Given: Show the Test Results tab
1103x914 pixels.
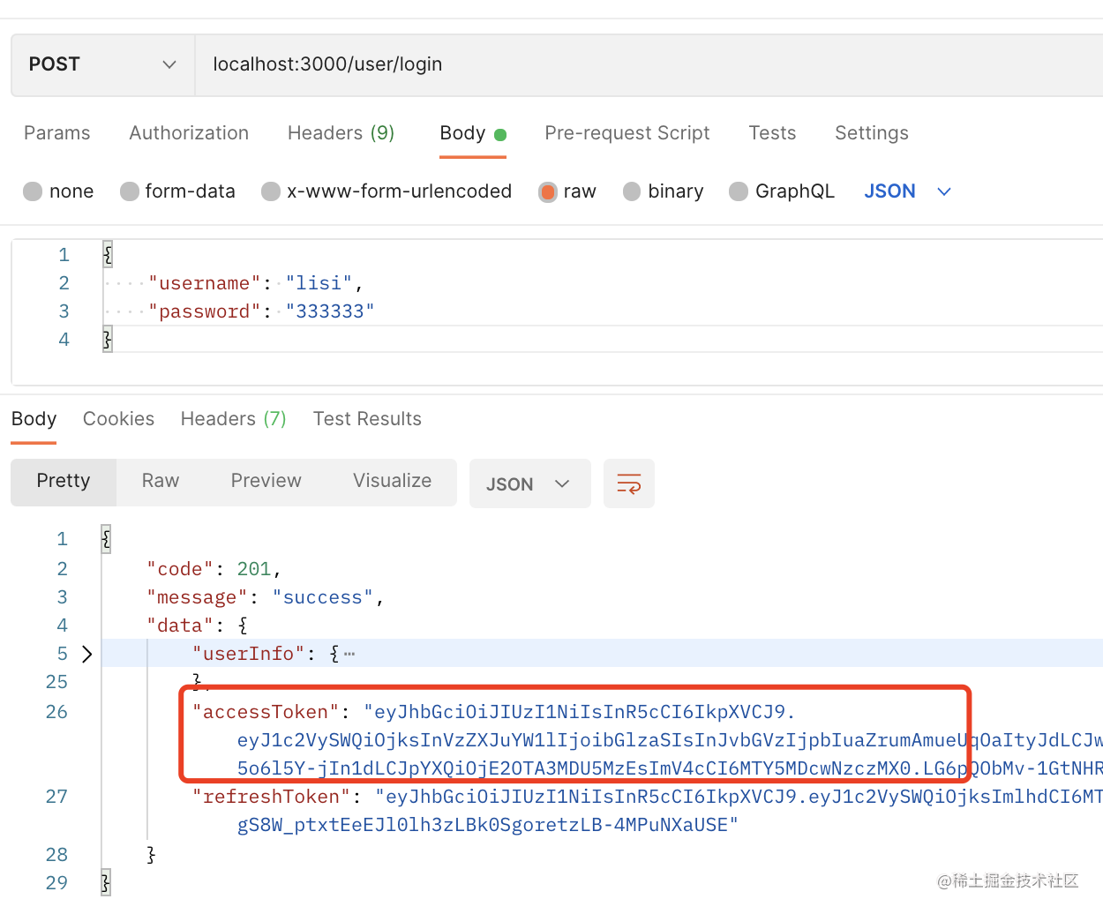Looking at the screenshot, I should pos(367,419).
